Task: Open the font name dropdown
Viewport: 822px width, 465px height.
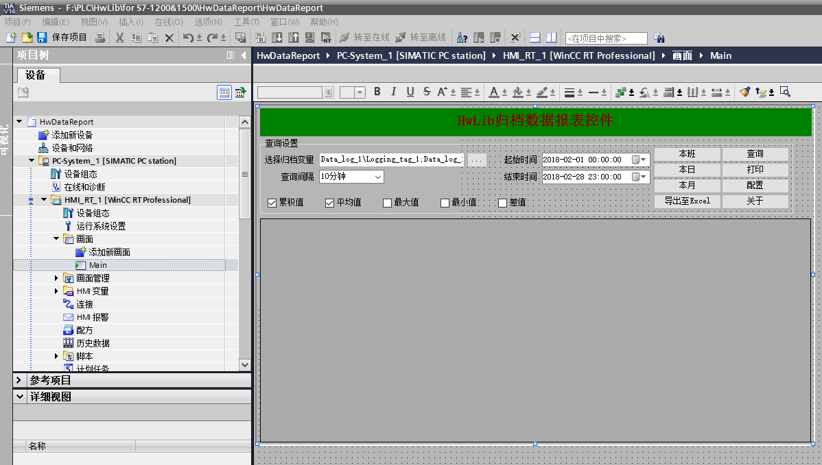Action: 328,92
